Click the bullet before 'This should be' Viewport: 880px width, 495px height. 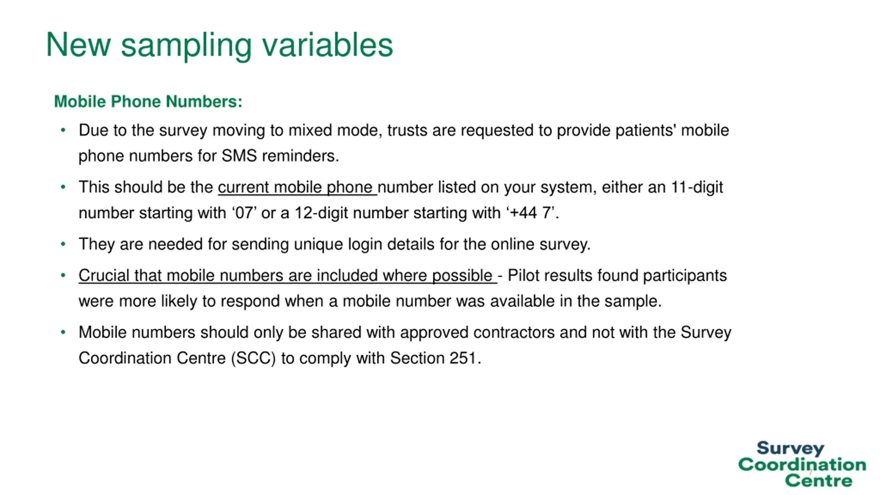(x=63, y=187)
